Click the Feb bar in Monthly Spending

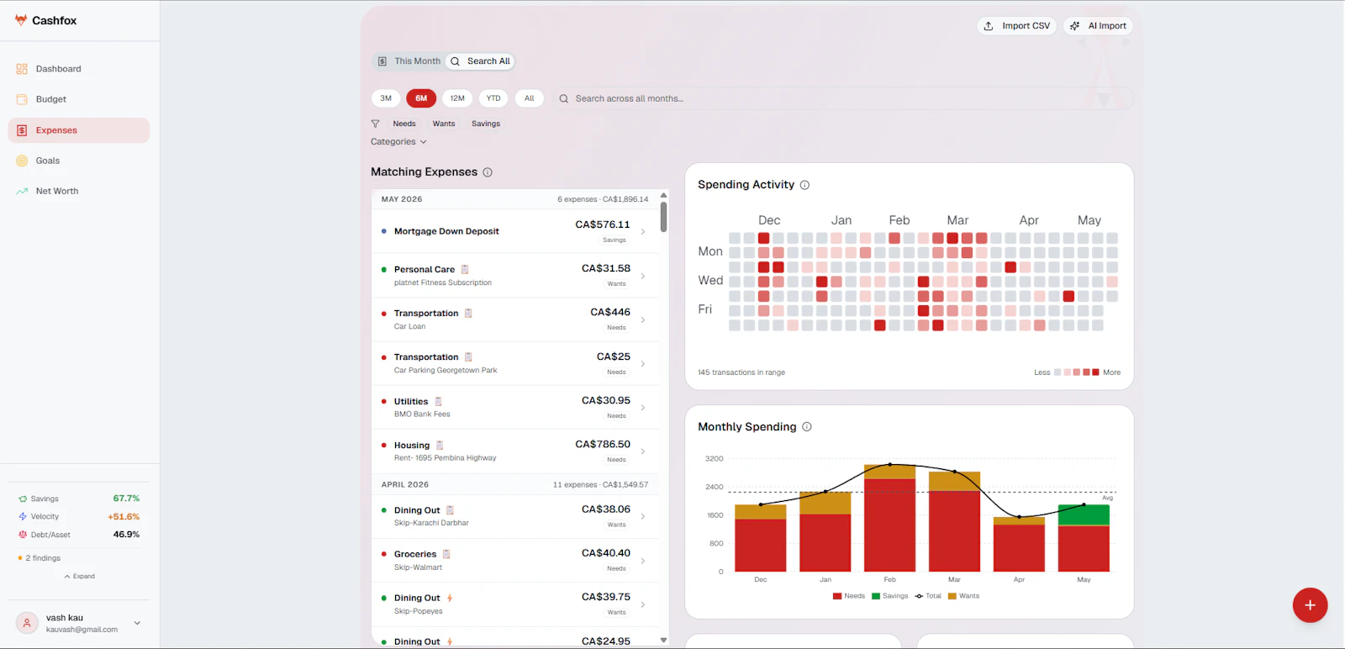coord(889,518)
